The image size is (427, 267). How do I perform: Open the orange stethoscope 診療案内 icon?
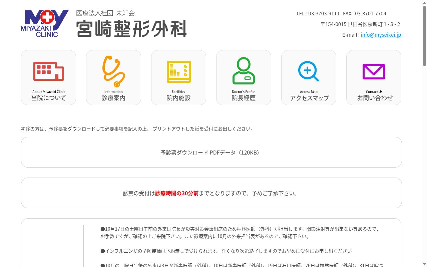coord(113,77)
